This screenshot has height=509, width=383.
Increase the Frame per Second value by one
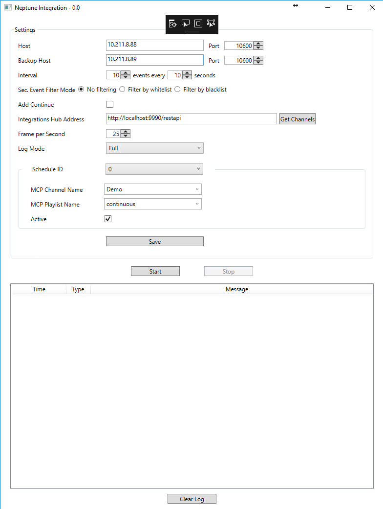pyautogui.click(x=126, y=132)
